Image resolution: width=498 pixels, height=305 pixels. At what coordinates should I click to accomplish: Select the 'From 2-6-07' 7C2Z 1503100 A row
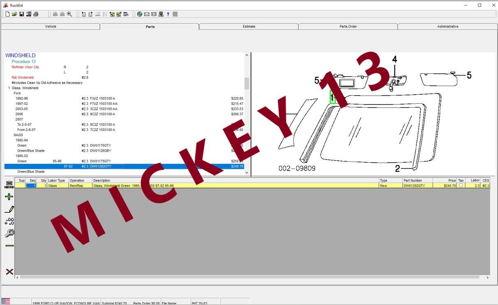click(124, 130)
